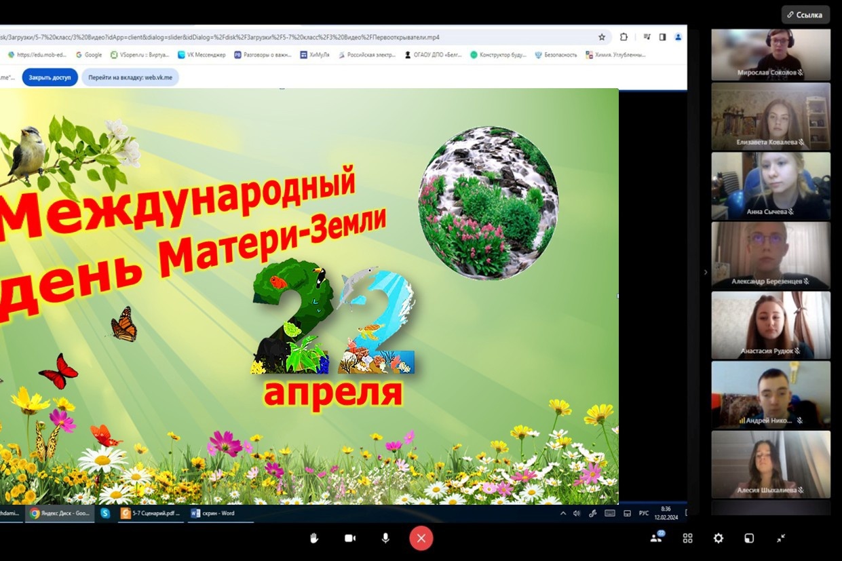The image size is (842, 561).
Task: Select Андрей Нико... video tile
Action: coord(771,395)
